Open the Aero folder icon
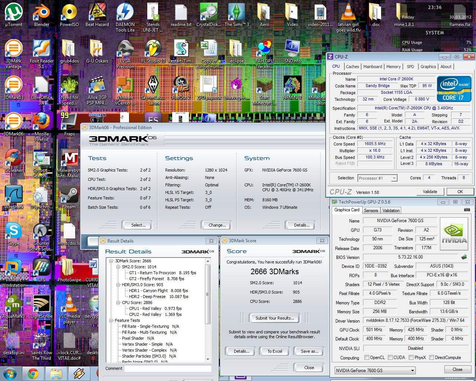This screenshot has width=476, height=381. (264, 15)
